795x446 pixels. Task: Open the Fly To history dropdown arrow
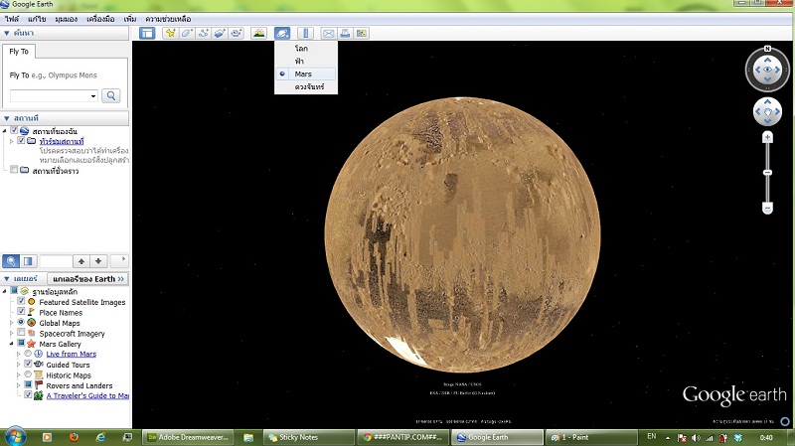click(x=93, y=95)
